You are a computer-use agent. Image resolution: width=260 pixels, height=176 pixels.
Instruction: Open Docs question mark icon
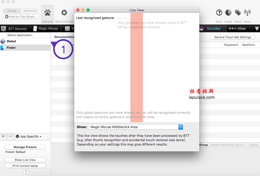pos(219,13)
